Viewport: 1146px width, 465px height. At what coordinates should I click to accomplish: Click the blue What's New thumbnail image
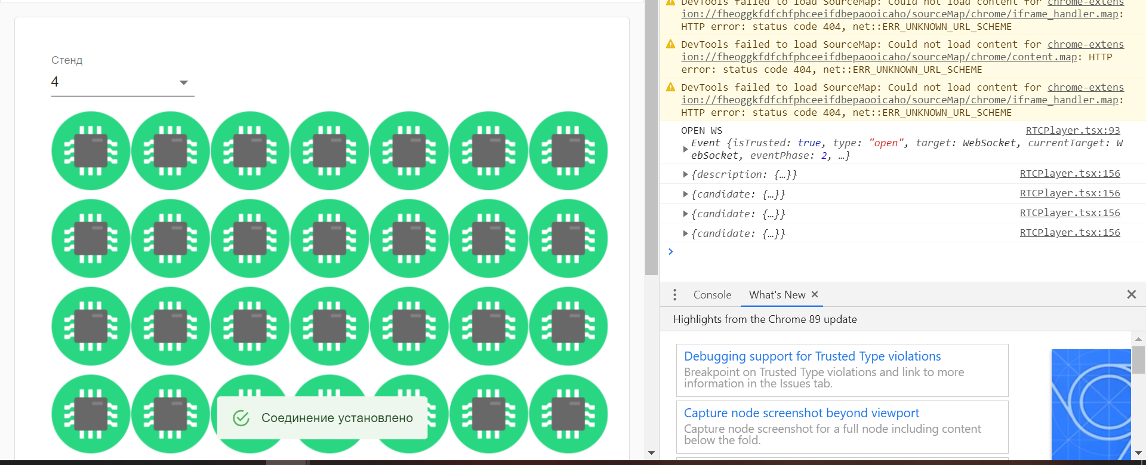[1091, 405]
